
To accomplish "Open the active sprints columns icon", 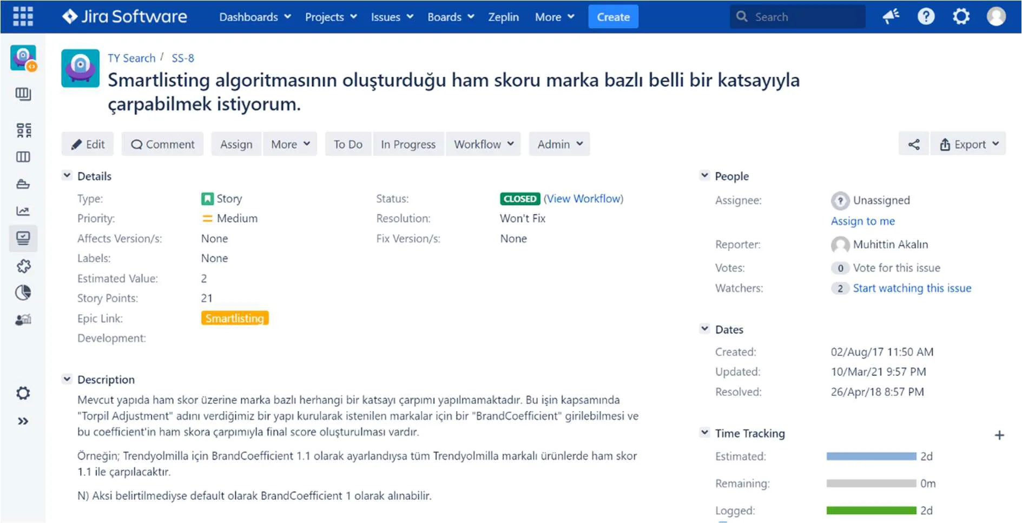I will pyautogui.click(x=23, y=157).
